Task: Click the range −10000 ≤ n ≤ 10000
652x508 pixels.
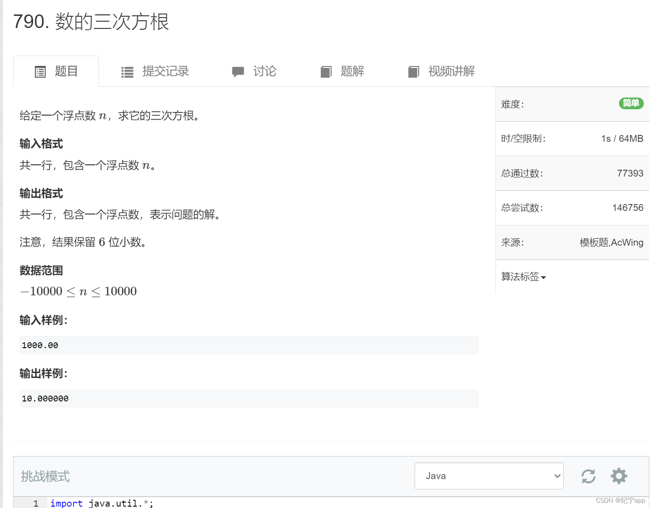Action: click(x=78, y=291)
